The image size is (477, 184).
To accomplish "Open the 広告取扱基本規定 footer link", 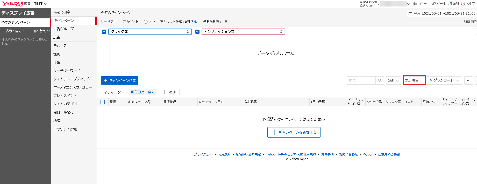I will 248,154.
